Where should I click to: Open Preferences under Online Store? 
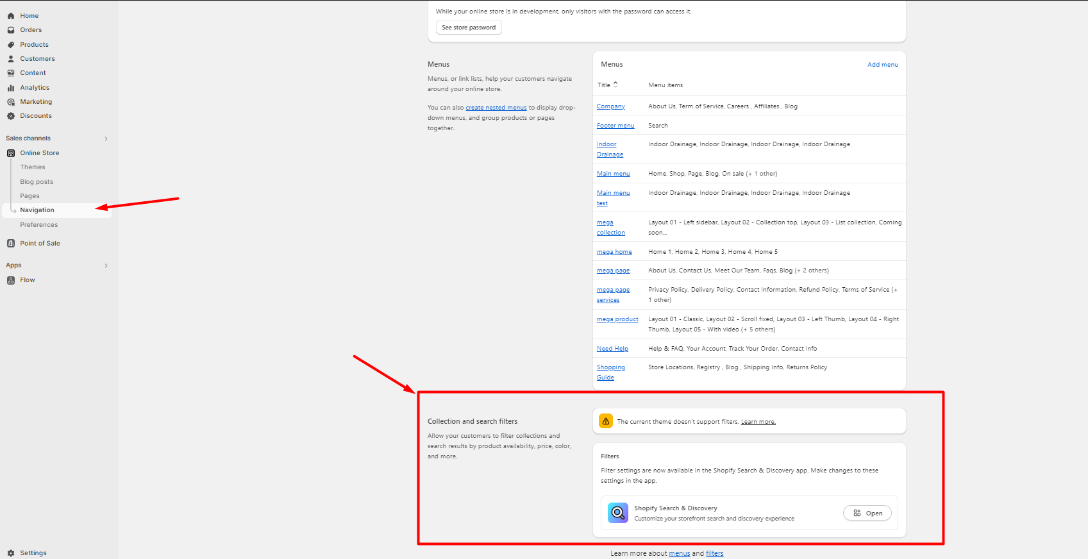coord(39,225)
